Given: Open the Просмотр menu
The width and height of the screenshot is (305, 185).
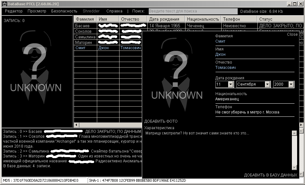Looking at the screenshot, I should pos(37,11).
